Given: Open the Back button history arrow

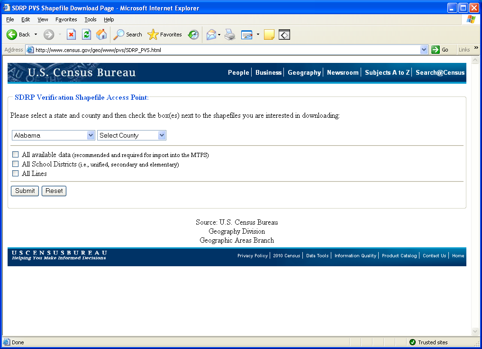Looking at the screenshot, I should (x=36, y=35).
